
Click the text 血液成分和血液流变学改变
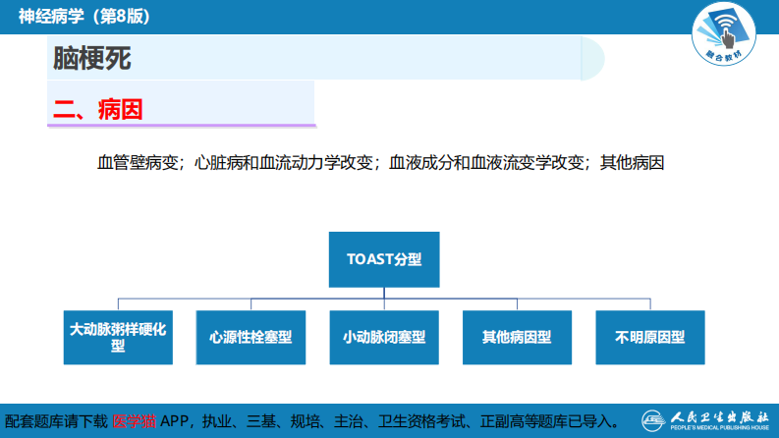pyautogui.click(x=486, y=162)
